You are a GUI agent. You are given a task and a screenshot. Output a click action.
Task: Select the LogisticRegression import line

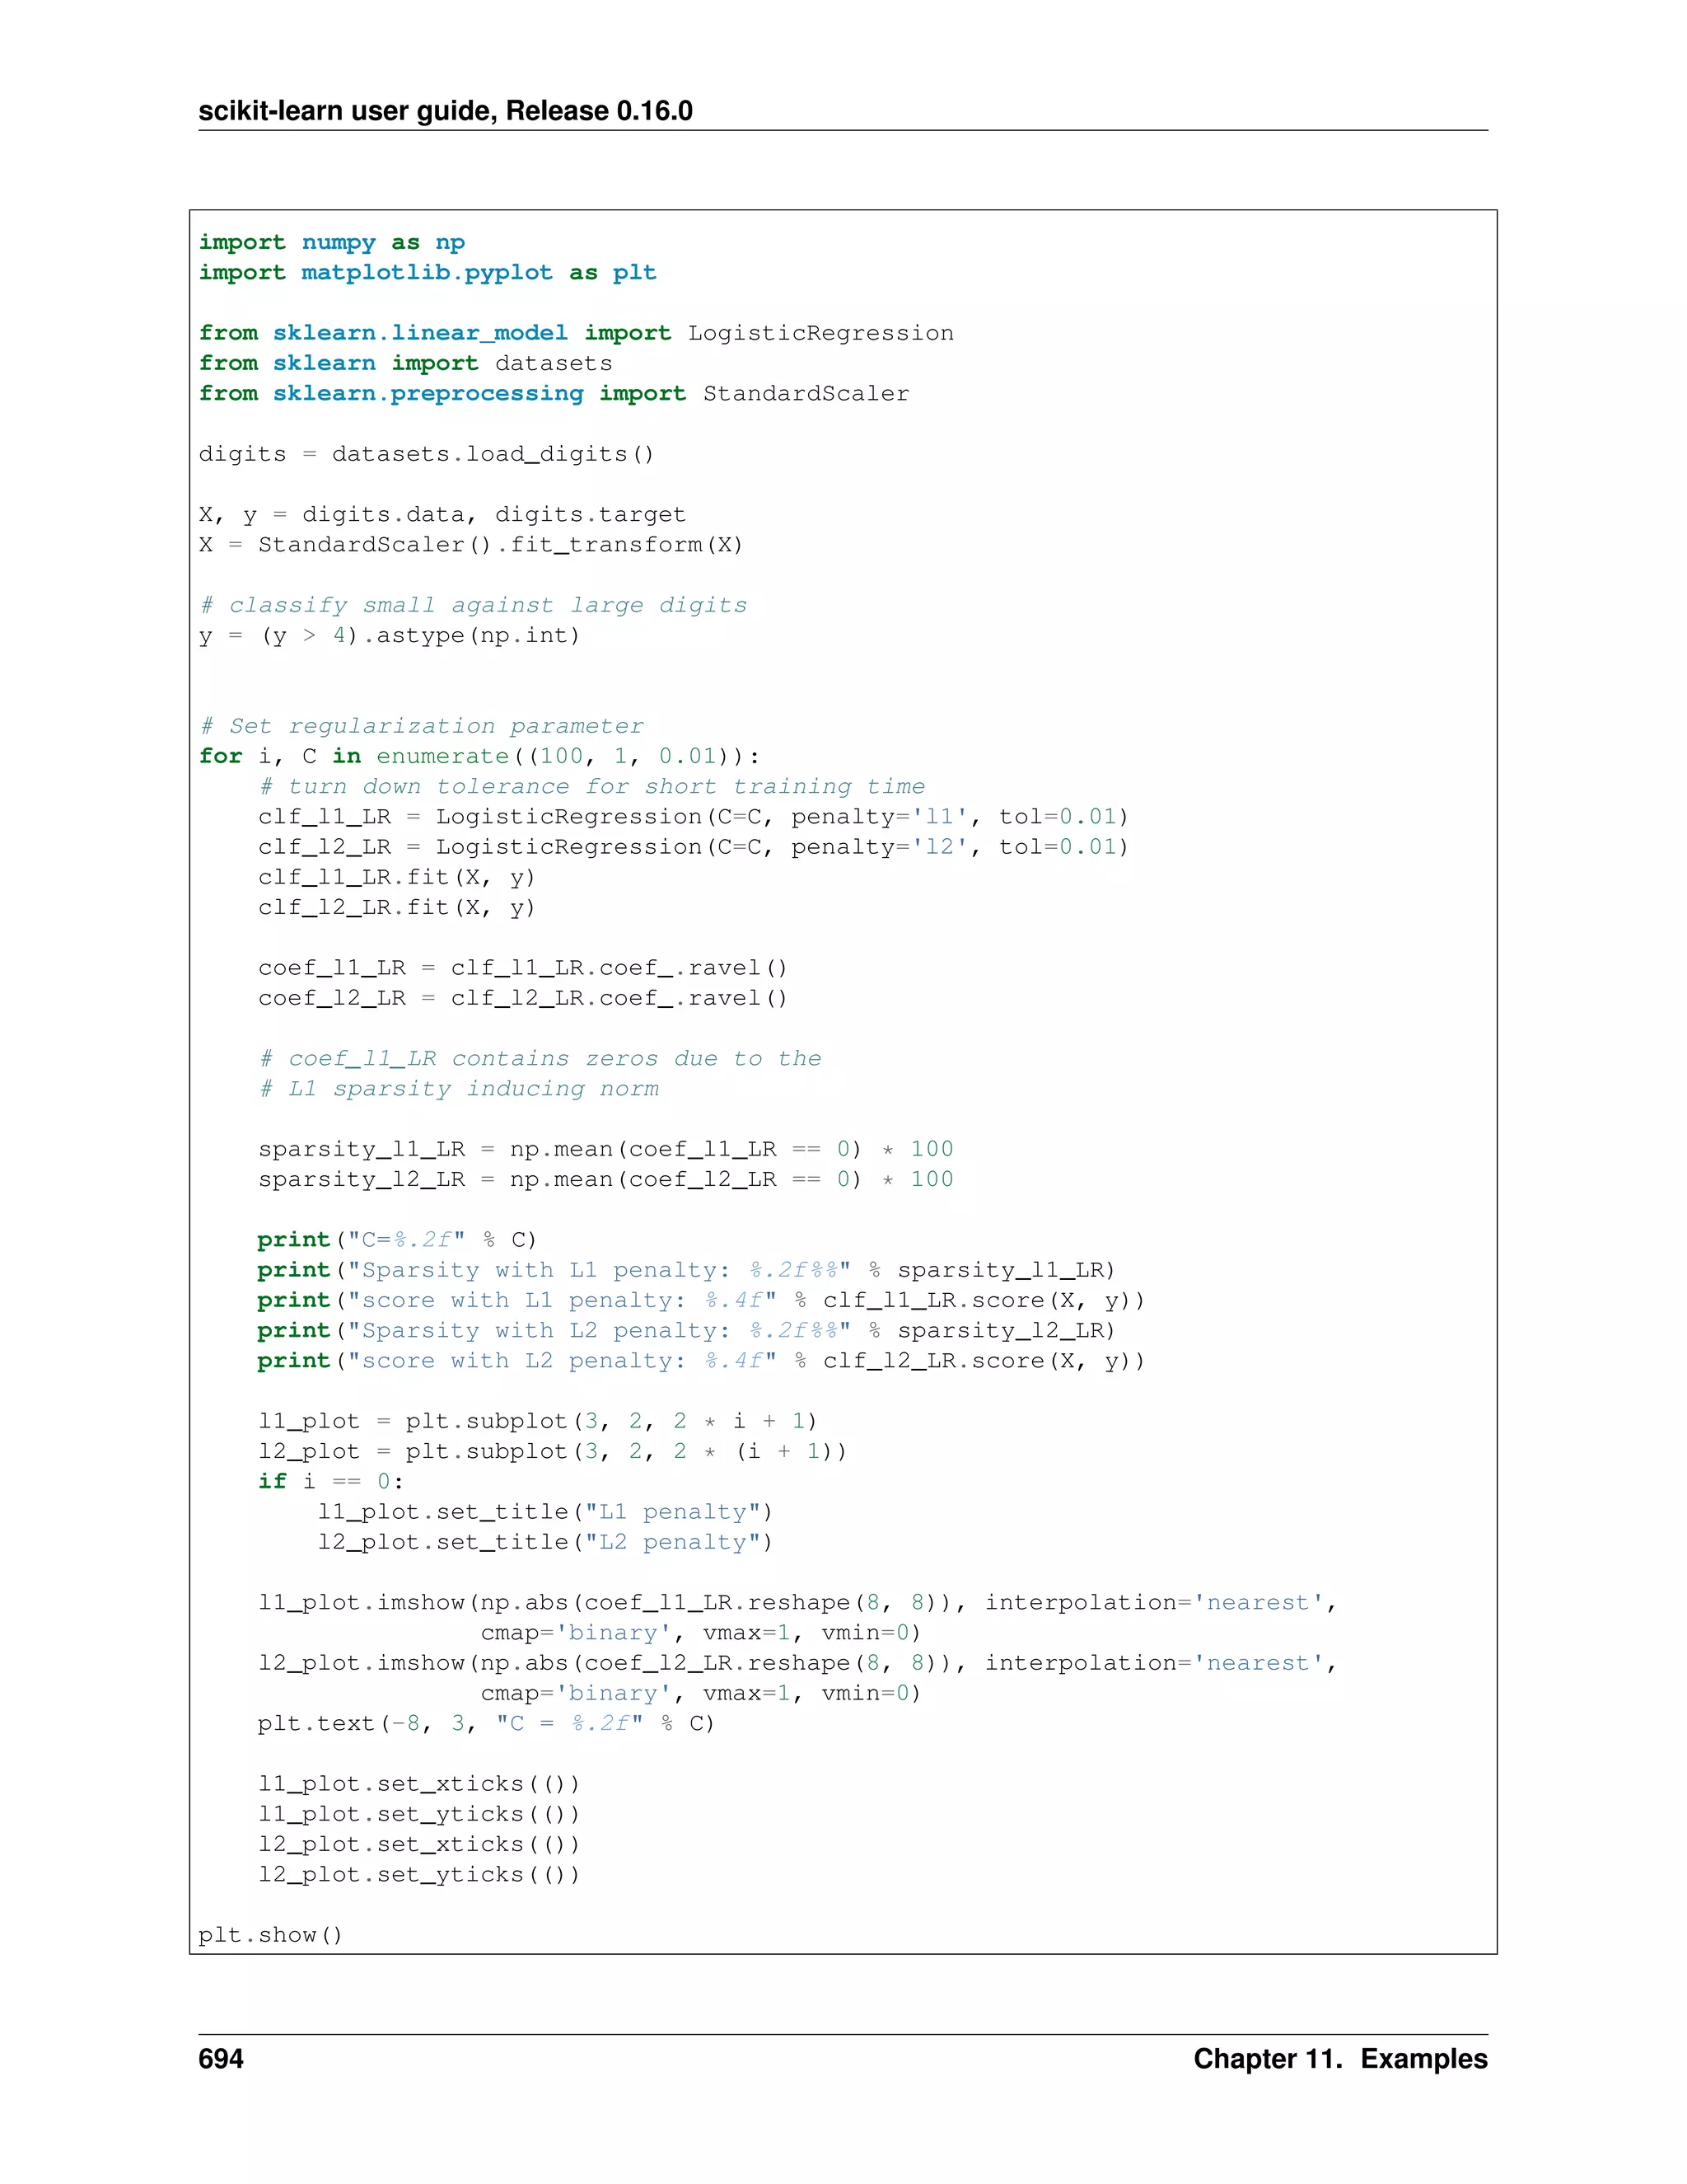click(x=577, y=333)
